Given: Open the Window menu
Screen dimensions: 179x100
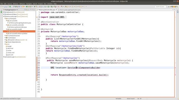Looking at the screenshot, I should (x=50, y=4).
